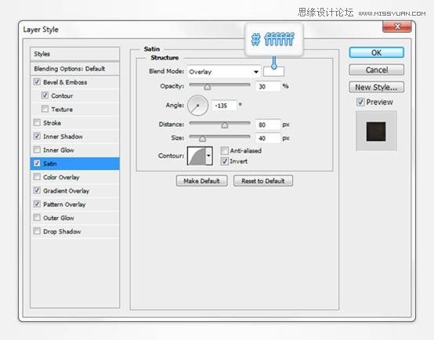Toggle the Preview checkbox
The image size is (434, 340).
click(360, 102)
